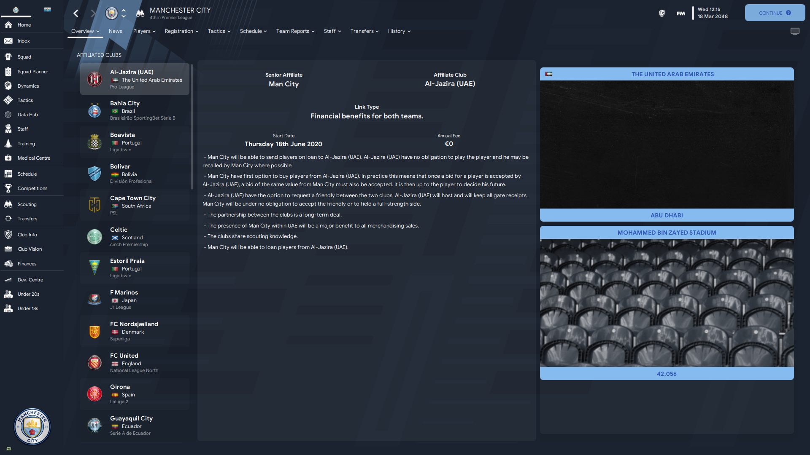Viewport: 810px width, 455px height.
Task: Click the Inbox envelope icon
Action: tap(8, 41)
